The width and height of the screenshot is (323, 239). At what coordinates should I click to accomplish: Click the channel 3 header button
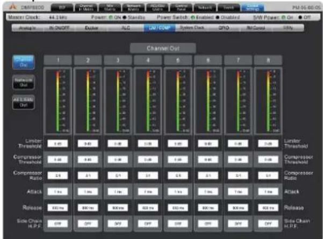(x=118, y=60)
